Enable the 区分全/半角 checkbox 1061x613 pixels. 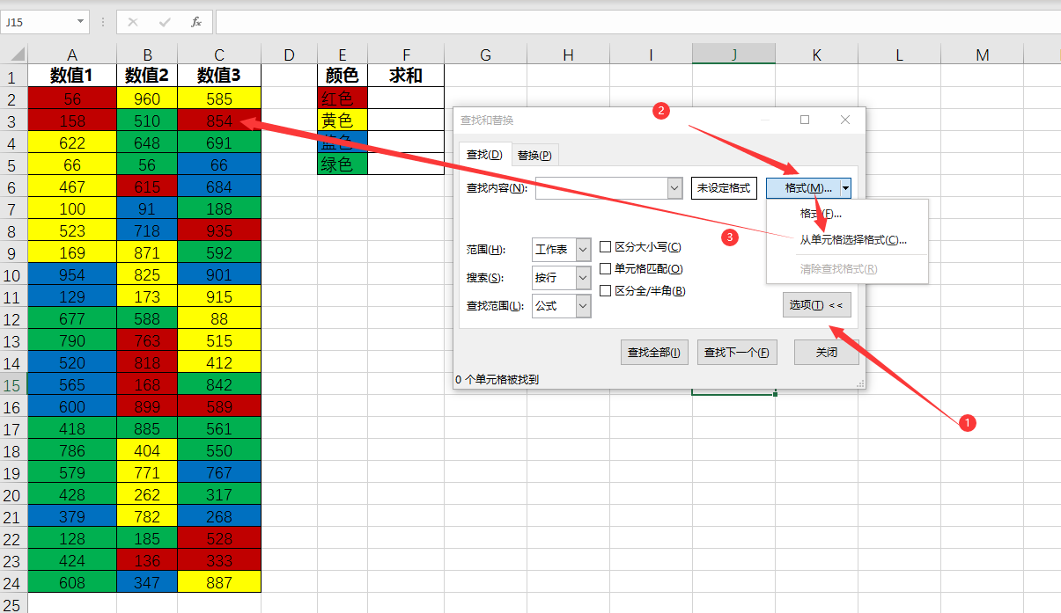605,290
